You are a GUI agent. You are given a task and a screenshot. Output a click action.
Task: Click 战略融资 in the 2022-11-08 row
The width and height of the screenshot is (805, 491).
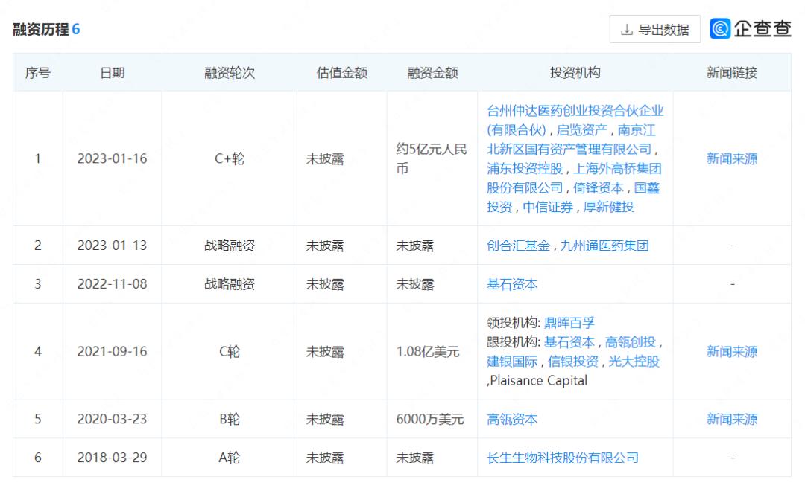click(230, 284)
